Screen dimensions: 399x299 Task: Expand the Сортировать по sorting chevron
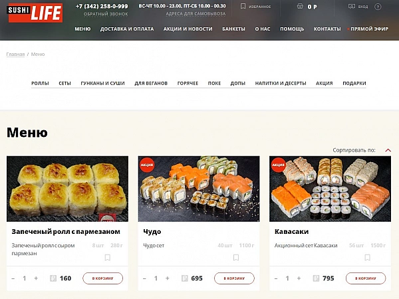point(388,150)
